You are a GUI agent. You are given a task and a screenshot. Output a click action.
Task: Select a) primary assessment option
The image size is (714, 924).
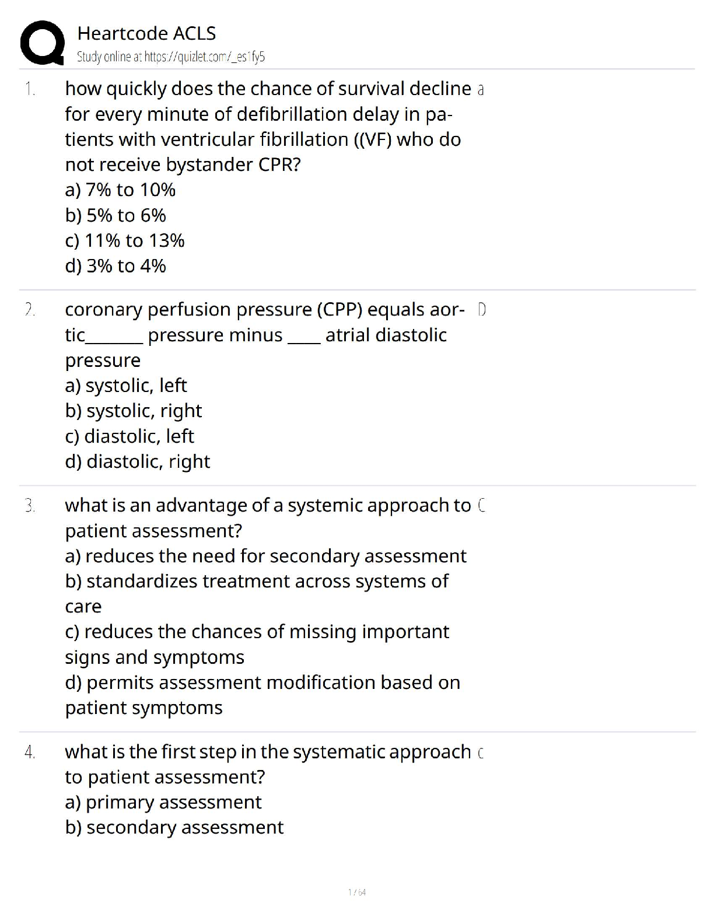click(163, 803)
